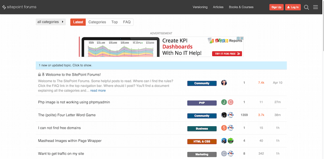
Task: Open Books & Courses in the header
Action: click(241, 7)
